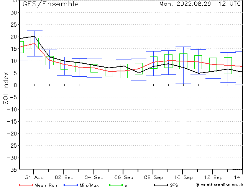
Task: Click the 'GFS/Ensemble' chart title
Action: (51, 4)
